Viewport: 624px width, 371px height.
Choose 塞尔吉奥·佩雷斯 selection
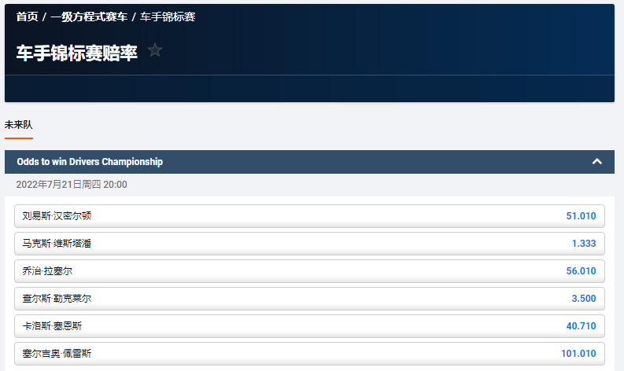click(57, 354)
